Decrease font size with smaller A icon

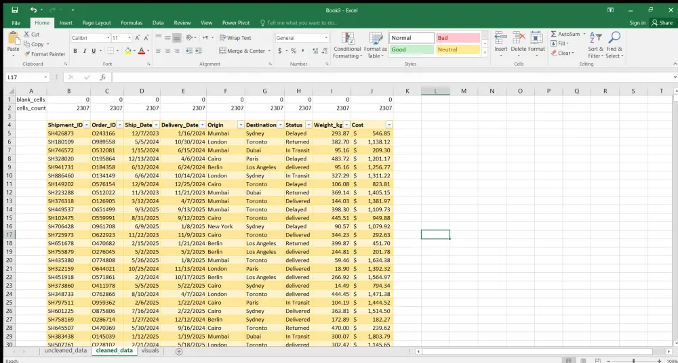point(146,38)
